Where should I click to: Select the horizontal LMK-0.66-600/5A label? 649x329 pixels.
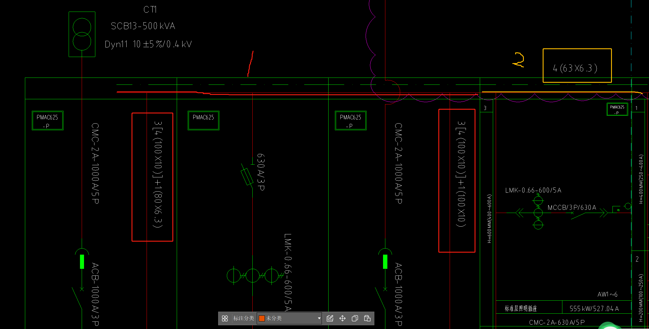pos(533,190)
